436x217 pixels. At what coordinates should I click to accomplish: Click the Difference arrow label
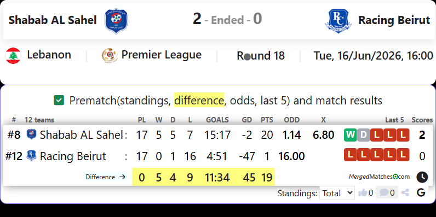coord(105,177)
